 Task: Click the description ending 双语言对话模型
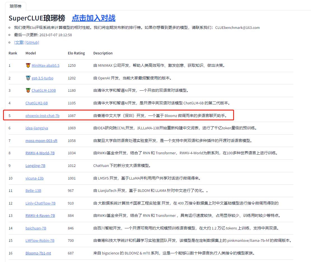(x=141, y=90)
